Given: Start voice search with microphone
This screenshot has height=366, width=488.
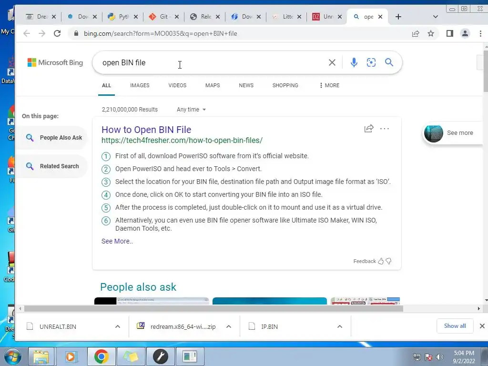Looking at the screenshot, I should (354, 62).
